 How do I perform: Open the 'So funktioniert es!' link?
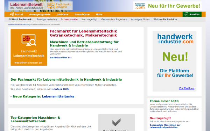(61, 58)
